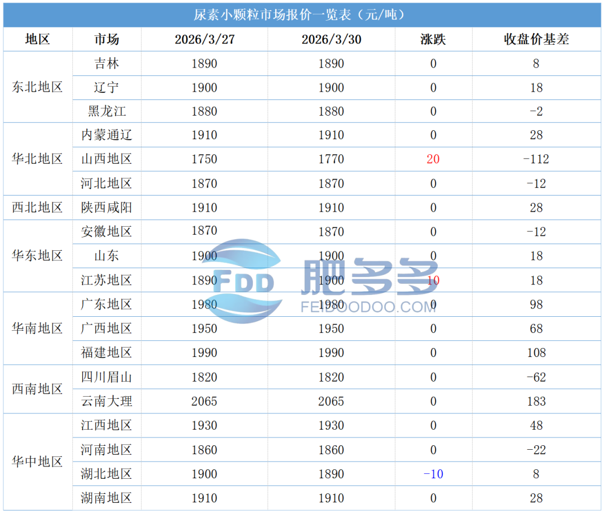This screenshot has width=604, height=514.
Task: Click the 陕西咸阳 market cell
Action: (x=106, y=207)
